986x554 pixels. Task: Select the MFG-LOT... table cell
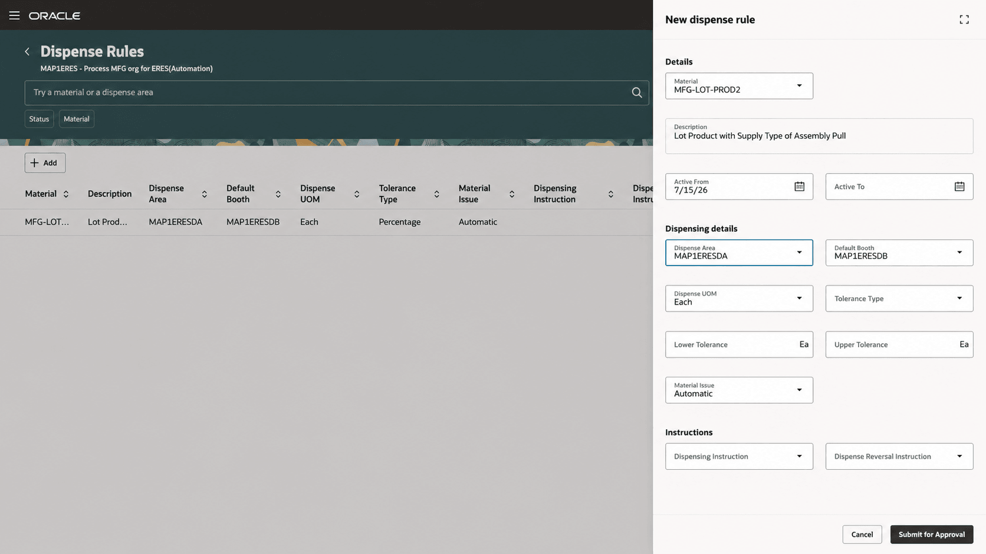pyautogui.click(x=47, y=222)
